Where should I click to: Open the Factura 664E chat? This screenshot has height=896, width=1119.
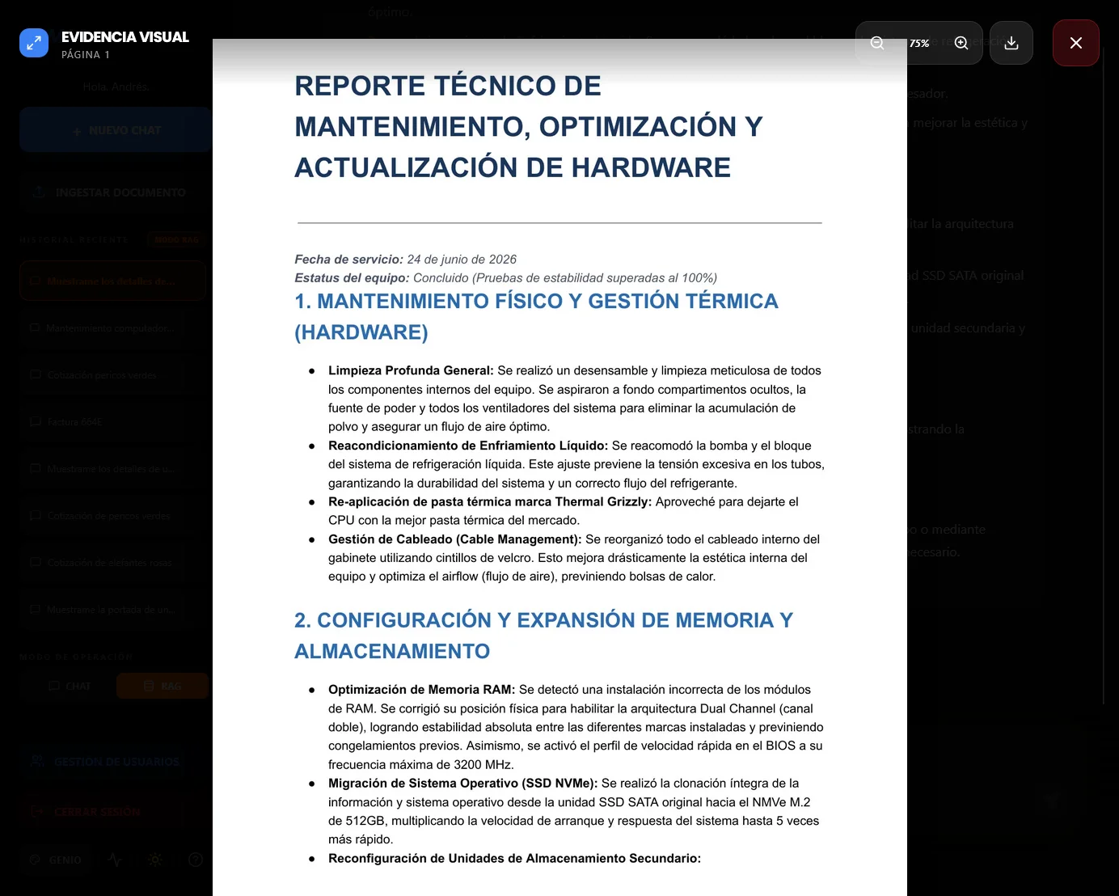[103, 422]
